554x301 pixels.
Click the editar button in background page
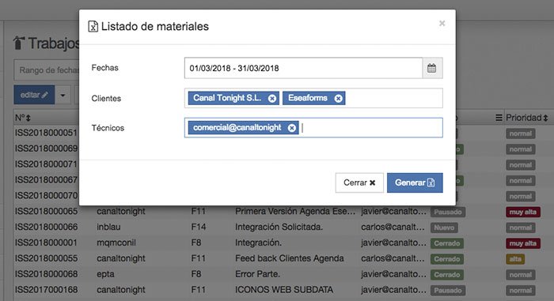(x=34, y=95)
